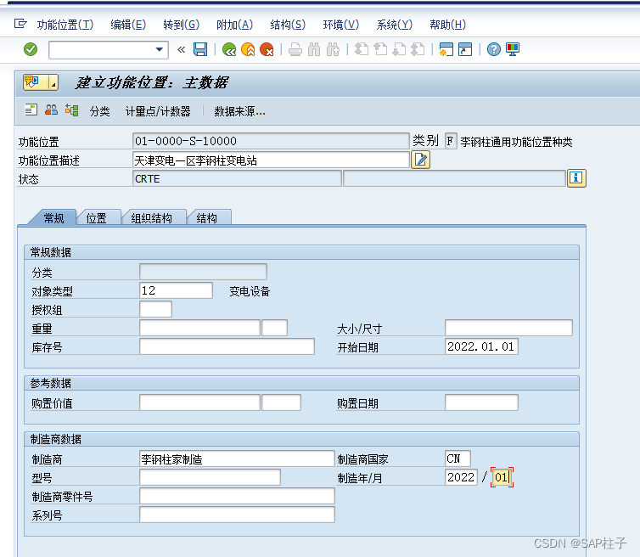Click the Customize Local Layout monitor icon

pos(512,50)
